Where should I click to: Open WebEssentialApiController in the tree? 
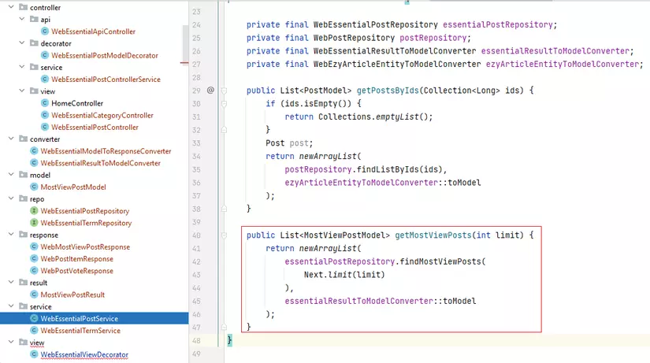click(93, 31)
